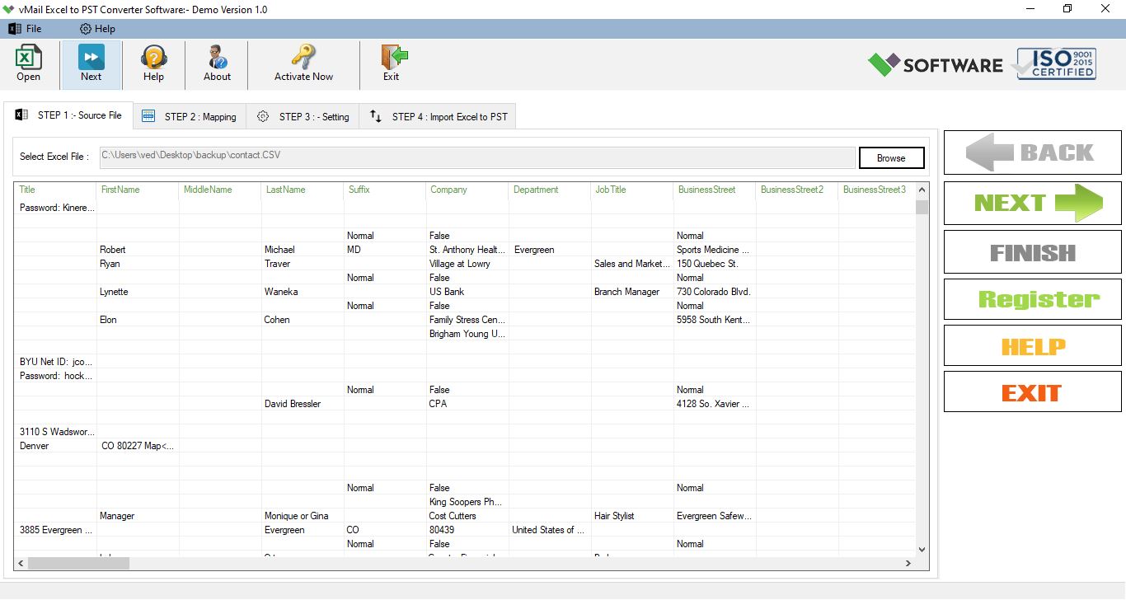Click the large FINISH button
1126x600 pixels.
pos(1032,252)
